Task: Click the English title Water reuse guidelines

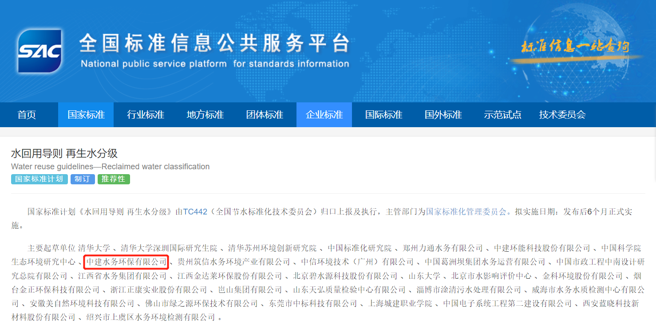Action: 110,167
